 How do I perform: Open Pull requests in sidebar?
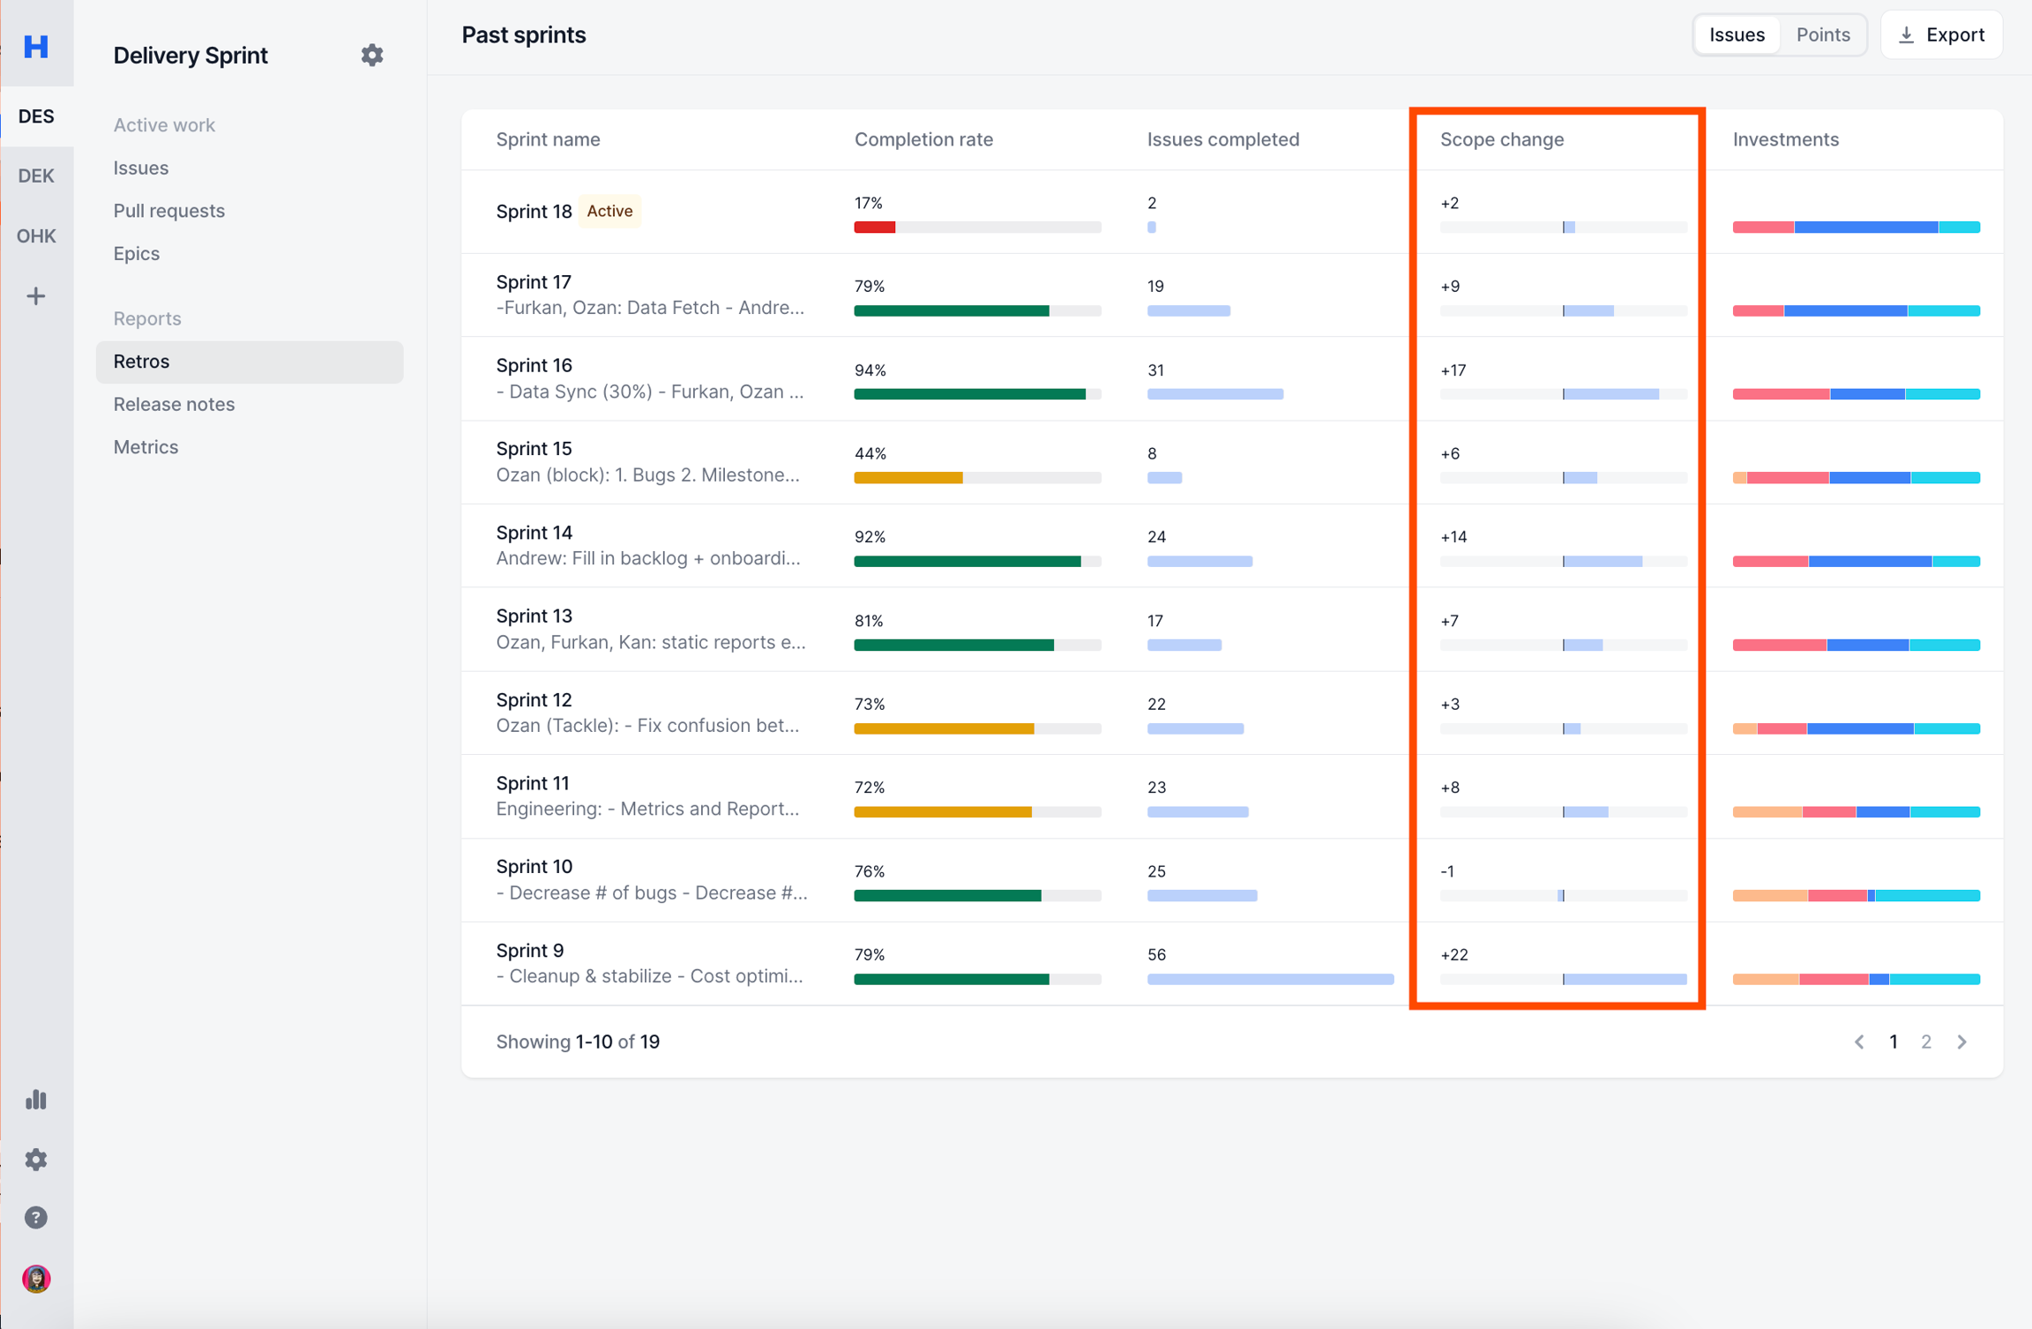click(168, 211)
